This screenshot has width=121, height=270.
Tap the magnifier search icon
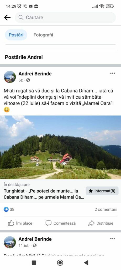[21, 17]
